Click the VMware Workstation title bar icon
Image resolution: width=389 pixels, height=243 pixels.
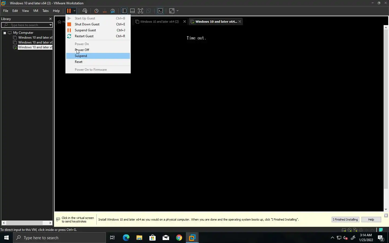click(4, 3)
